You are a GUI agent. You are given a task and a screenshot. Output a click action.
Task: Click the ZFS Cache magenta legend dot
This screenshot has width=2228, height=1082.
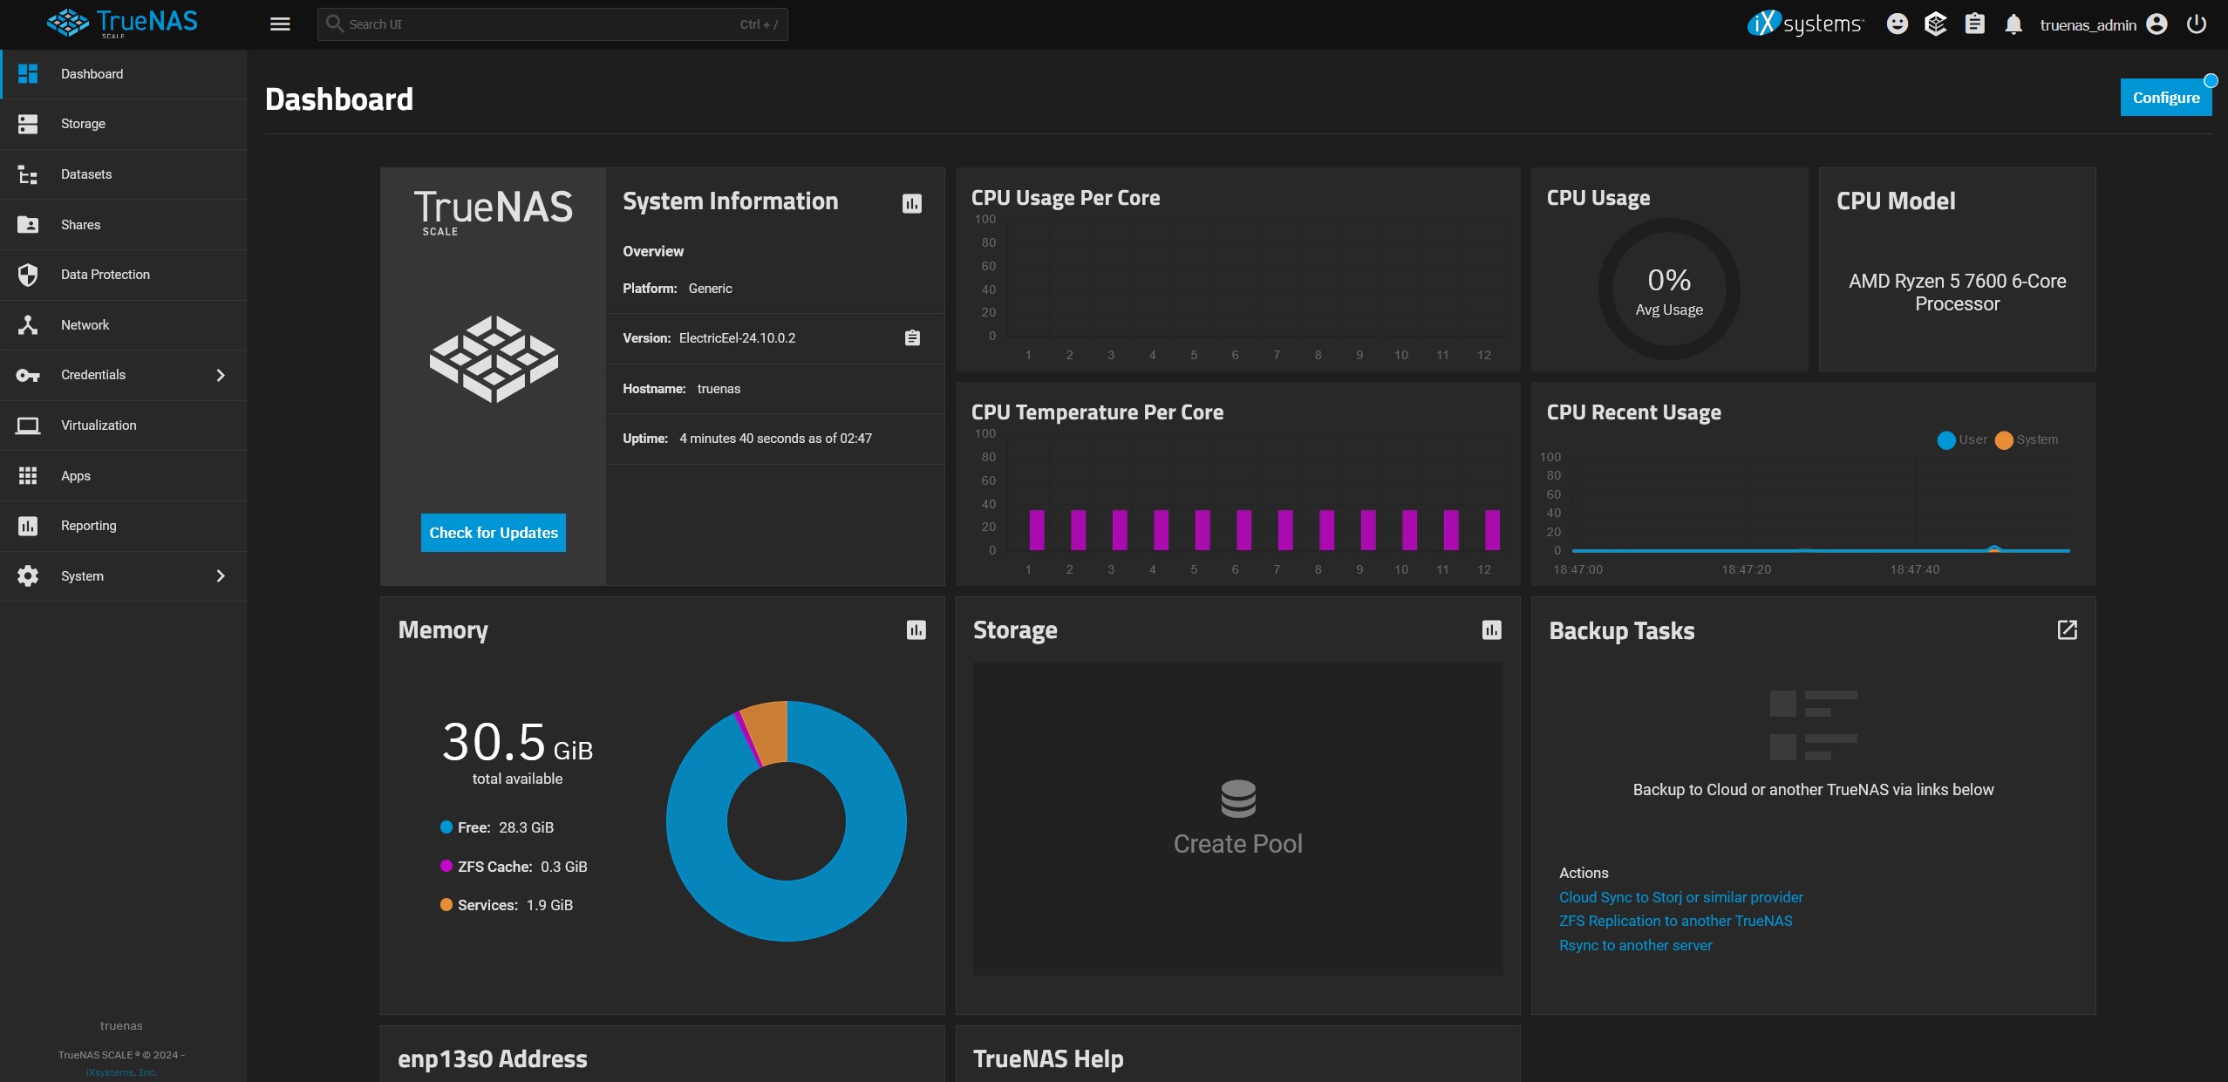446,867
